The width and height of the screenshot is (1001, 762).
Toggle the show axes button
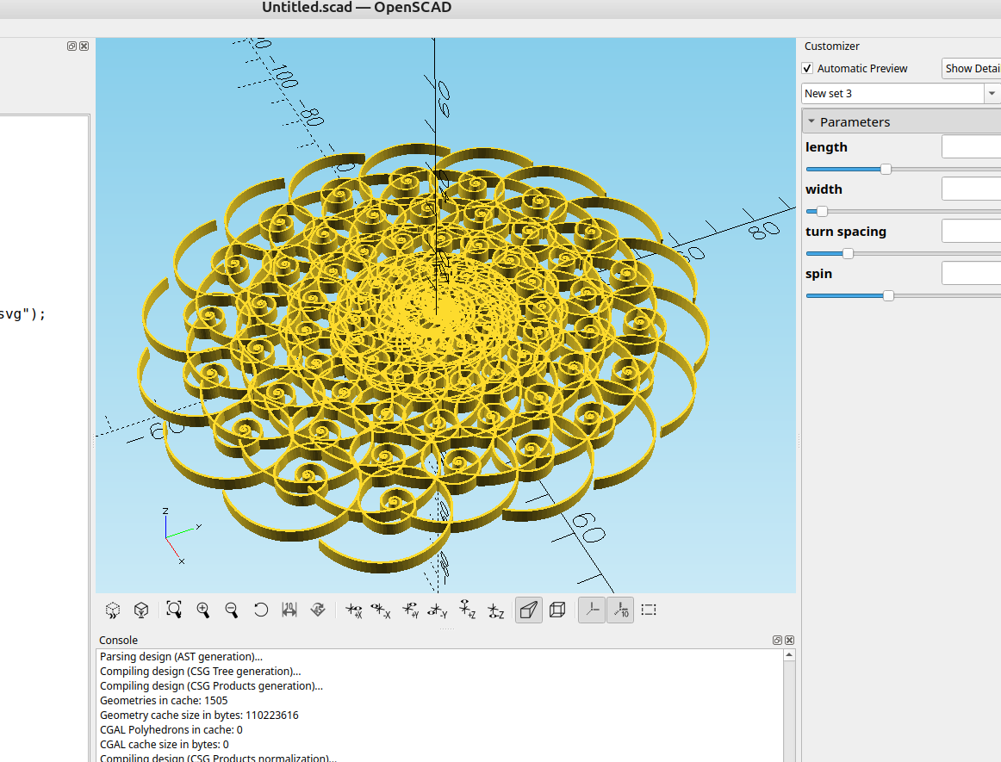592,610
